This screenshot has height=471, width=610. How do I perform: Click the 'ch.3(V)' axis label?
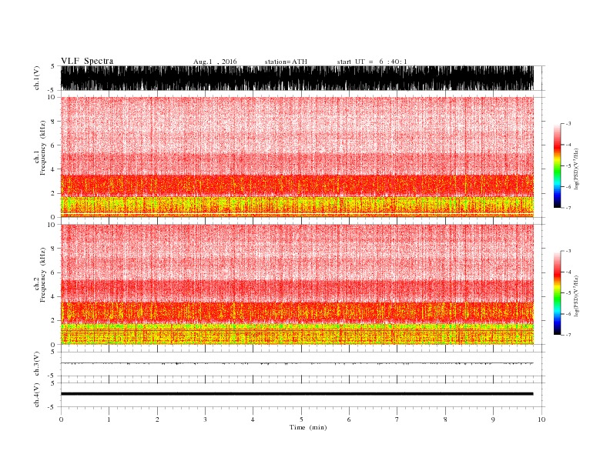pos(36,364)
